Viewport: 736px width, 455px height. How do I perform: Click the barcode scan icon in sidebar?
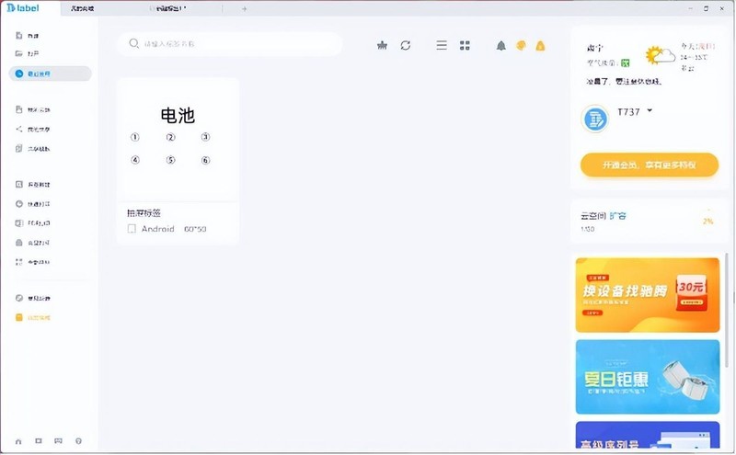coord(18,262)
